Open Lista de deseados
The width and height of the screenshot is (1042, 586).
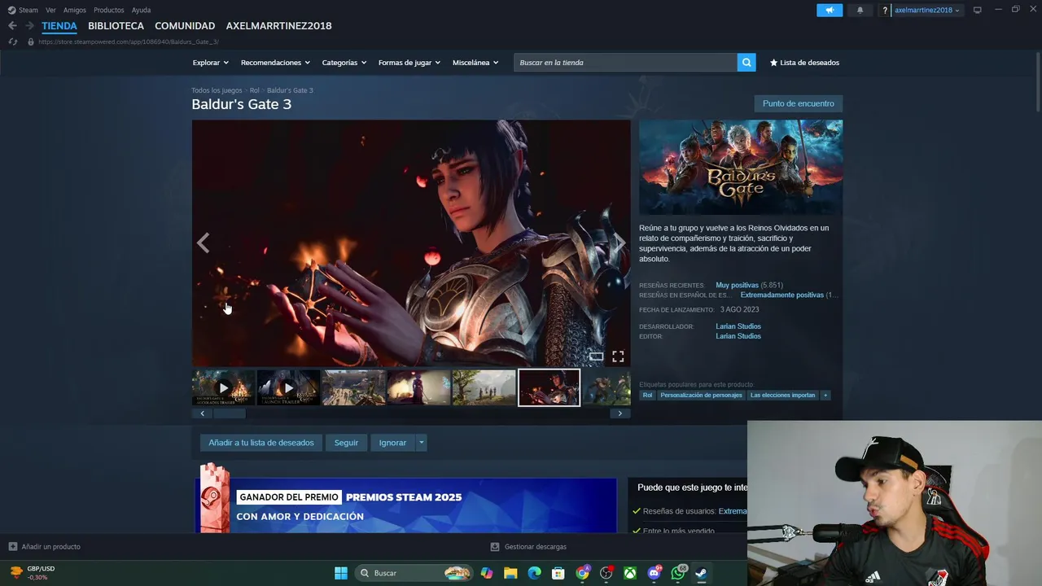coord(804,63)
